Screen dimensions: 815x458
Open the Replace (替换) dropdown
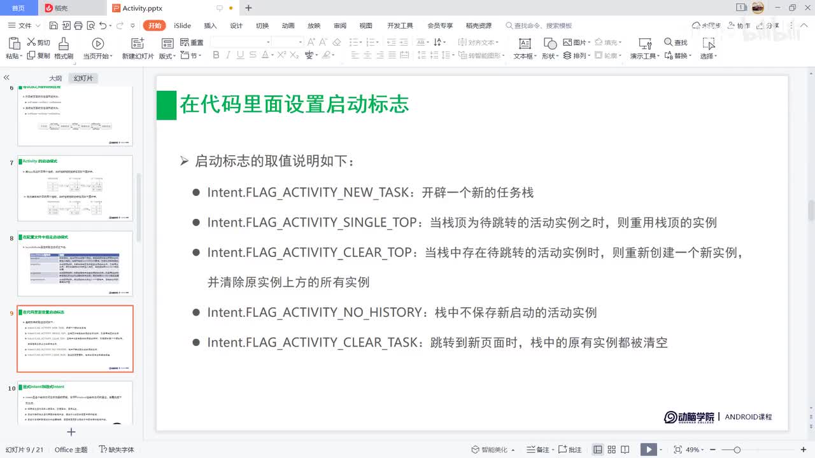coord(677,55)
